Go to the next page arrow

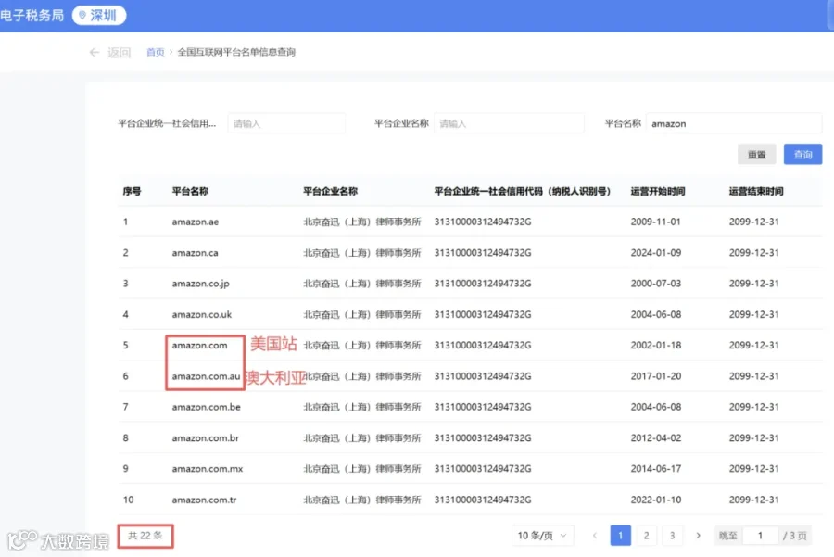(x=699, y=535)
